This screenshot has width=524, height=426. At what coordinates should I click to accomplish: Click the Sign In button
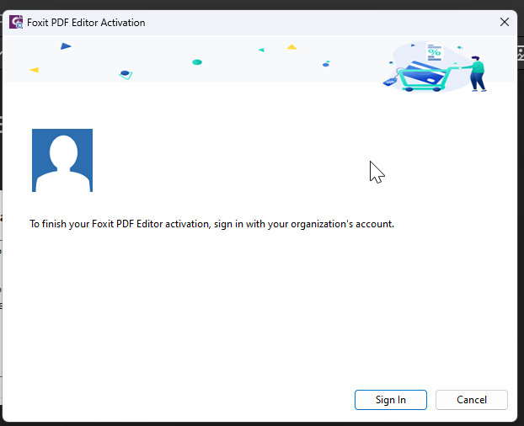click(x=390, y=400)
